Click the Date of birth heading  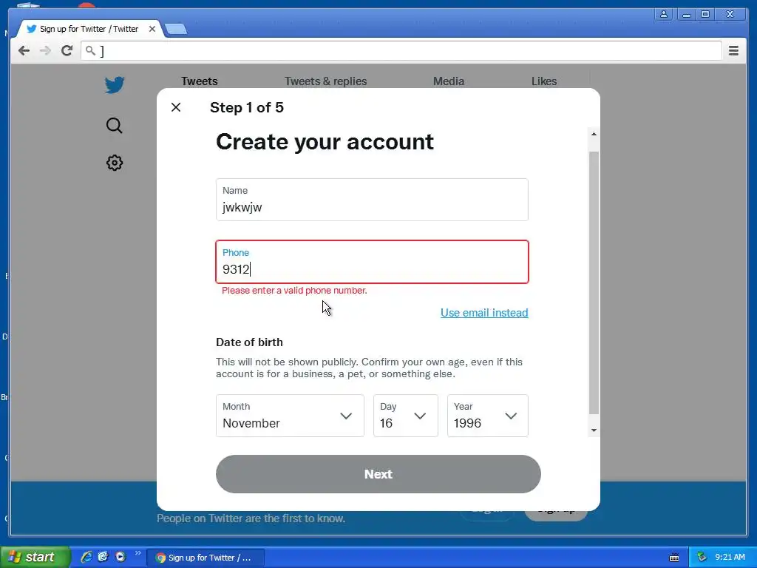(x=249, y=342)
